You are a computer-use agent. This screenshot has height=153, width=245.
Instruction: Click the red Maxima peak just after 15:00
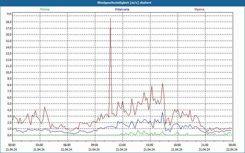(x=152, y=85)
